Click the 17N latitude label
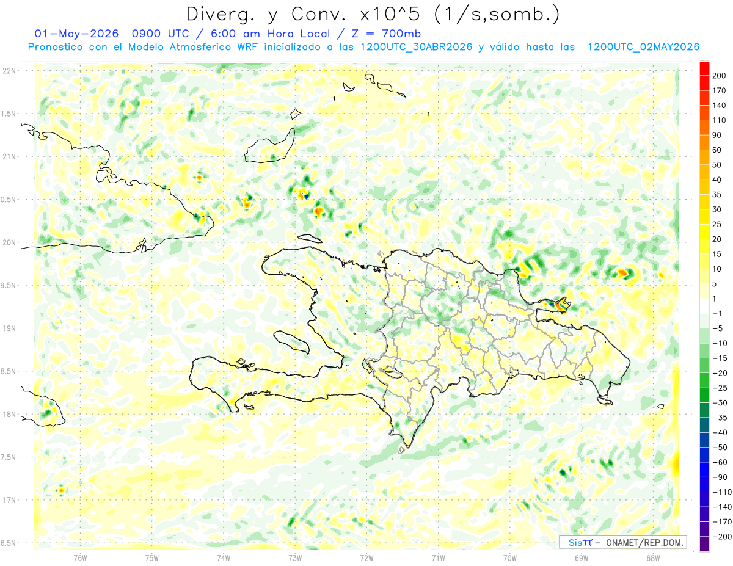733x566 pixels. [x=9, y=500]
